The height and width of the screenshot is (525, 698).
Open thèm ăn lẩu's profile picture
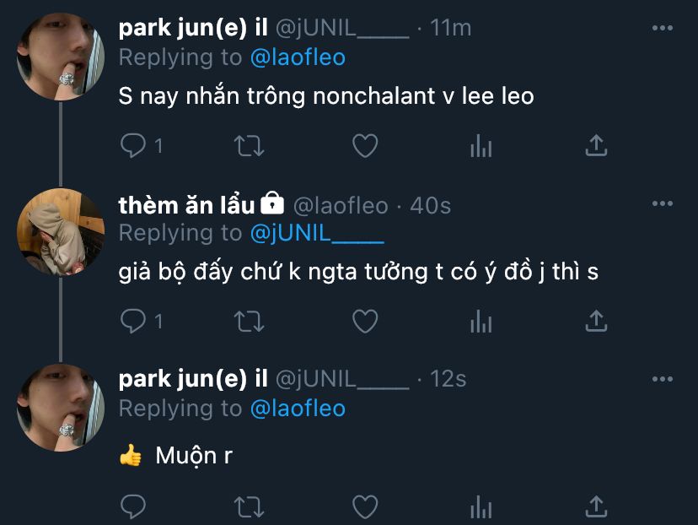pos(61,232)
